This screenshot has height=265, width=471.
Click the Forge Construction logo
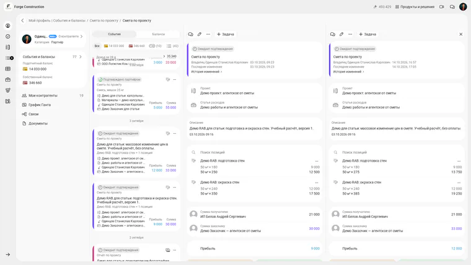click(x=8, y=7)
